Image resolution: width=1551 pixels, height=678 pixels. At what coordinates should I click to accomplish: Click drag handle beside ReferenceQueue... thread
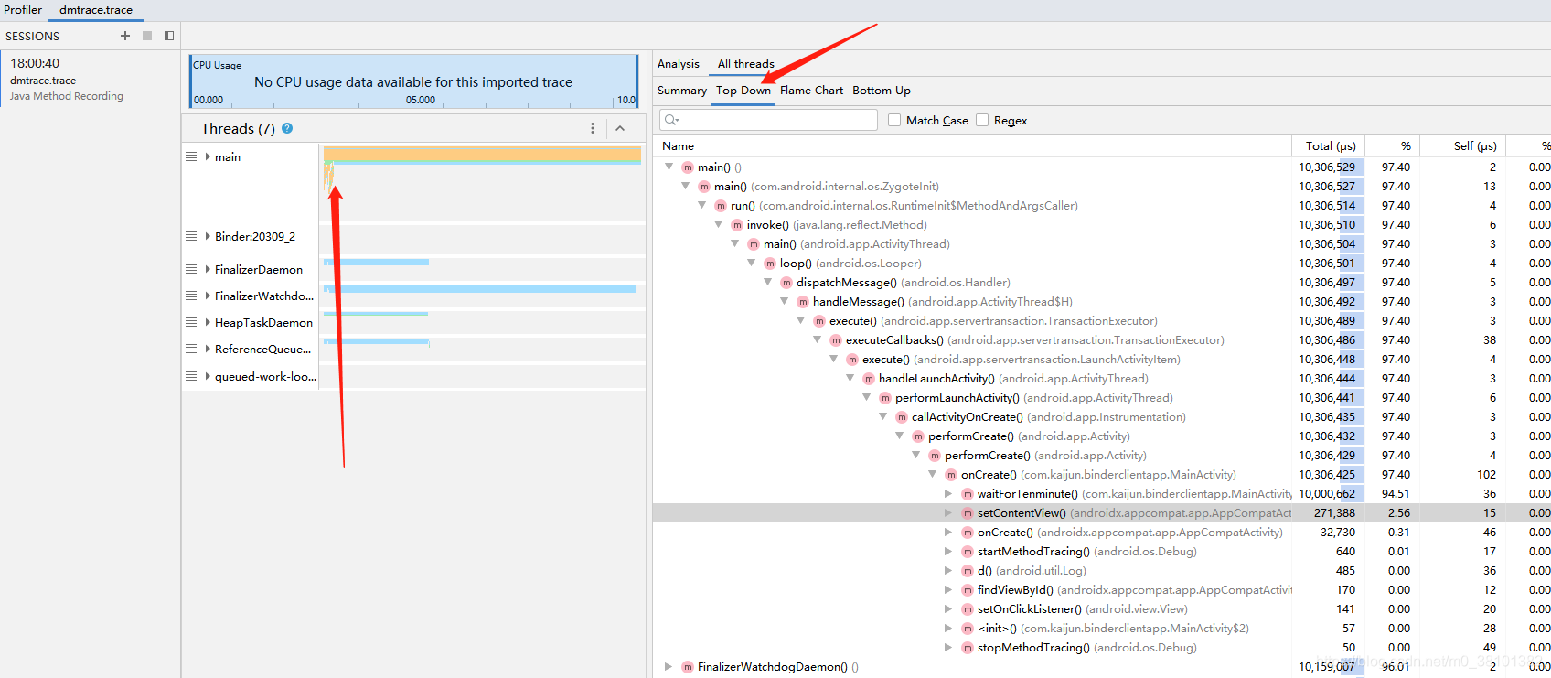(191, 349)
